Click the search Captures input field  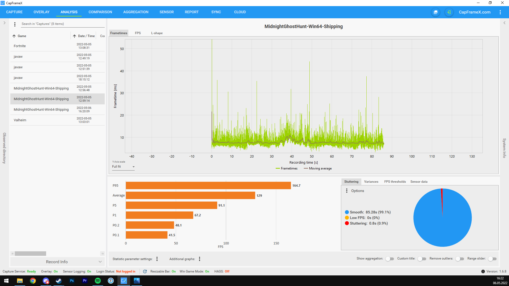[63, 24]
